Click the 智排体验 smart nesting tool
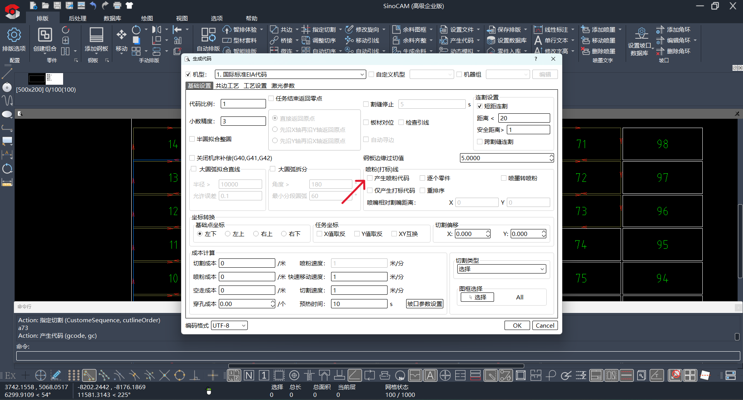The height and width of the screenshot is (400, 743). pos(240,29)
